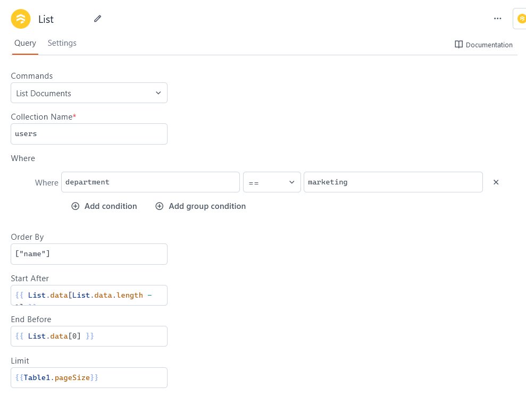Open the Documentation link
This screenshot has width=526, height=396.
tap(483, 45)
